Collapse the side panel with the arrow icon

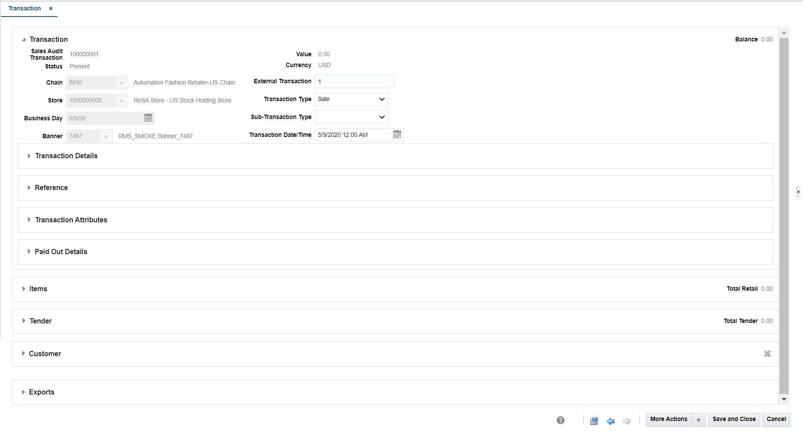click(797, 191)
